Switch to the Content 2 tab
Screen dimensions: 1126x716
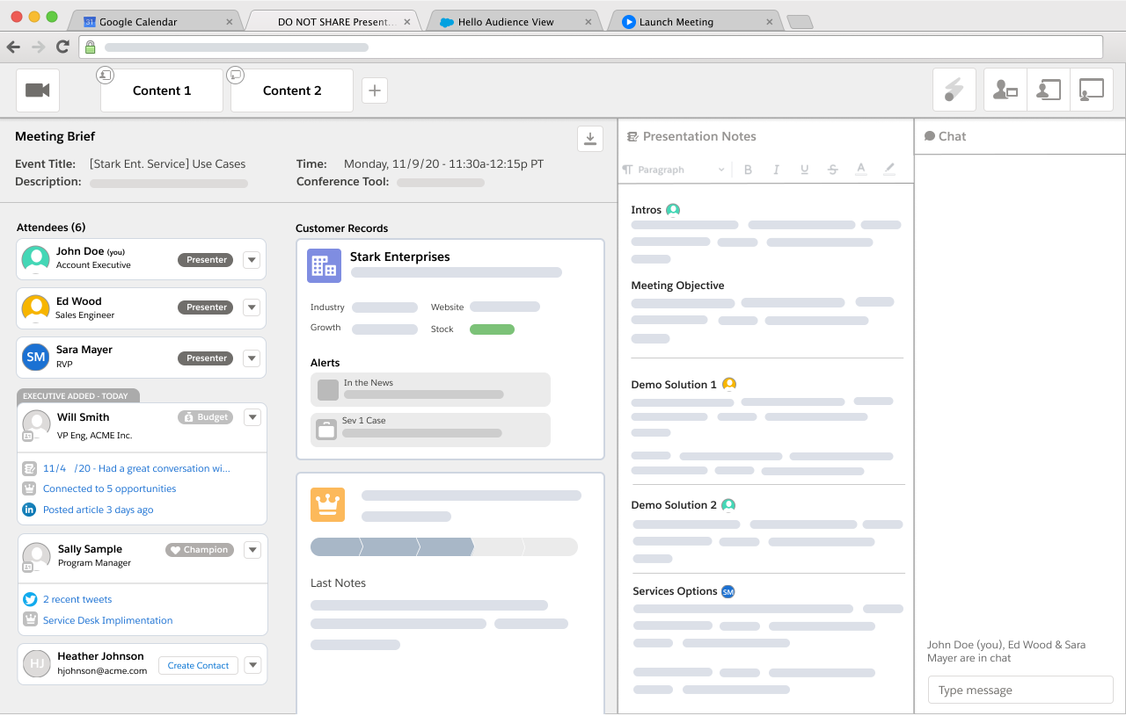pos(292,90)
